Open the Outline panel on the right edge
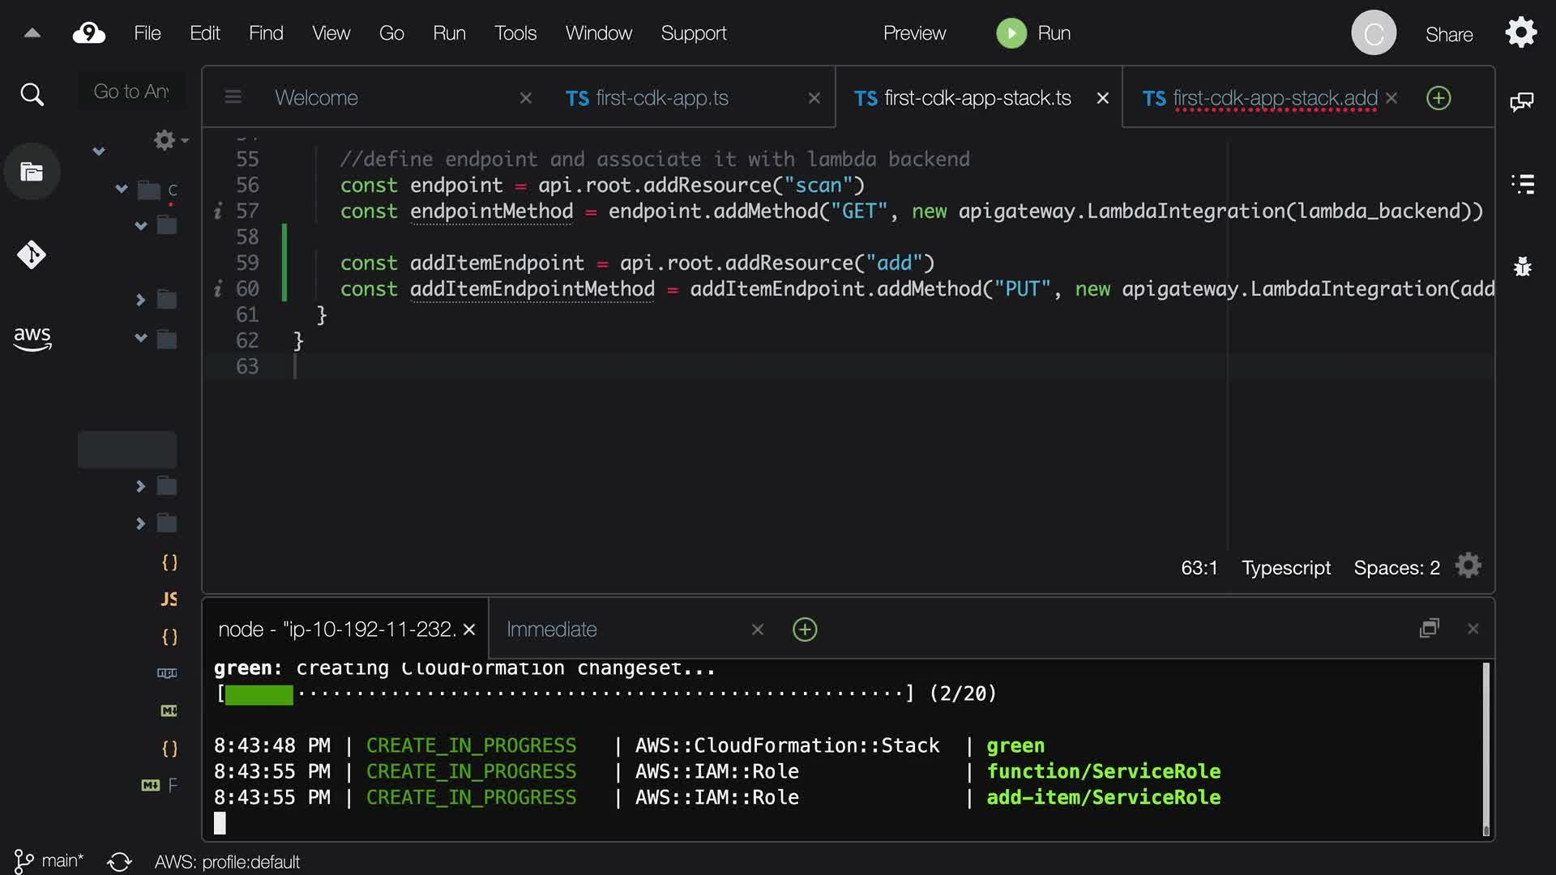Image resolution: width=1556 pixels, height=875 pixels. [x=1523, y=184]
